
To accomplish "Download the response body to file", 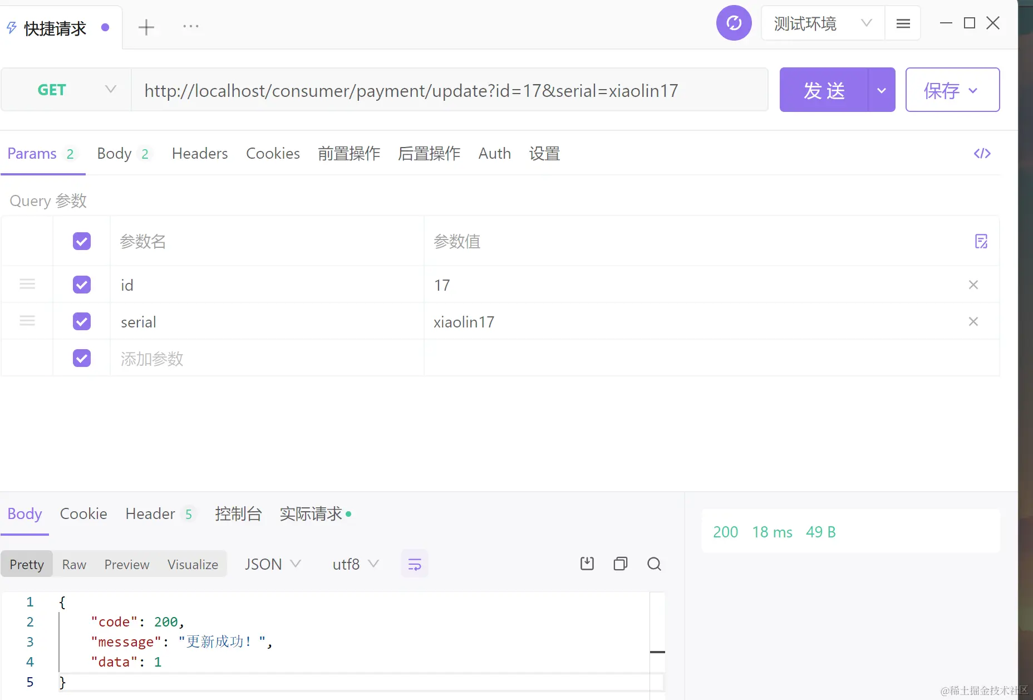I will (587, 564).
